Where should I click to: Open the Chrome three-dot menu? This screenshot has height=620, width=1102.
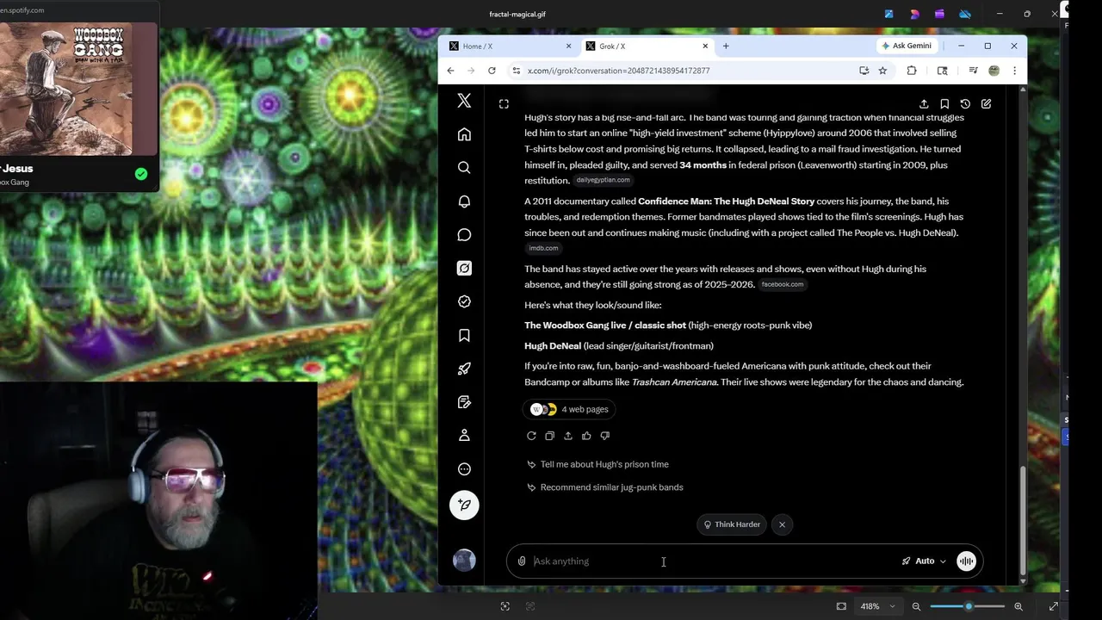[1014, 71]
